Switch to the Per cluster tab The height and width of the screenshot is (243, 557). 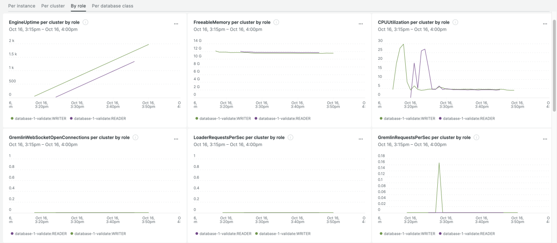(52, 6)
